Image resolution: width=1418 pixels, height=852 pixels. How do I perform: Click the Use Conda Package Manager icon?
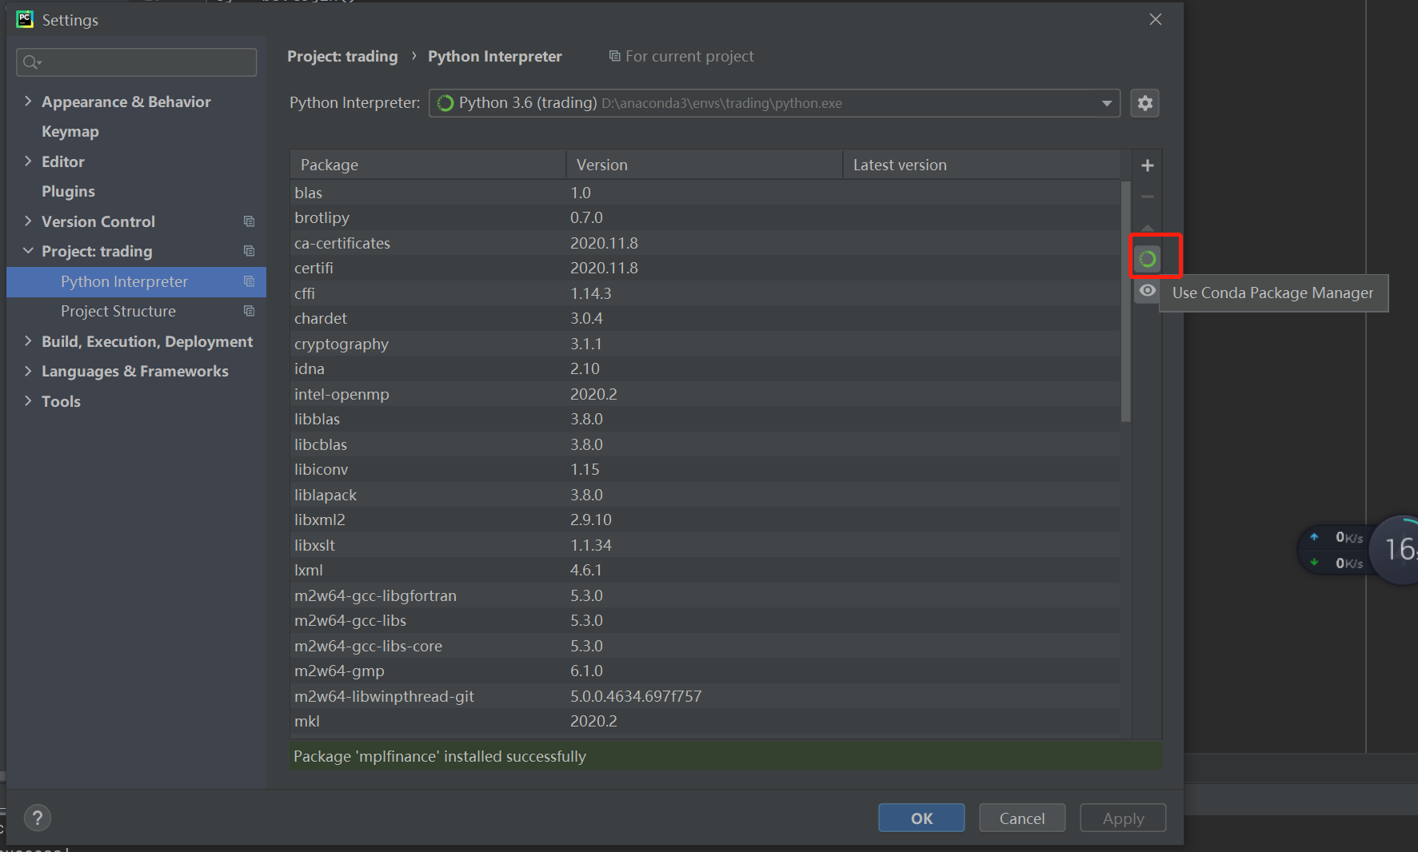coord(1147,257)
